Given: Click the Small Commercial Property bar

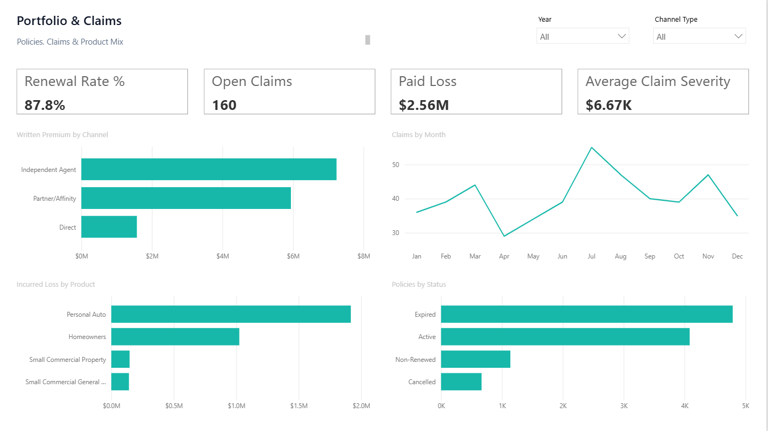Looking at the screenshot, I should click(x=120, y=360).
